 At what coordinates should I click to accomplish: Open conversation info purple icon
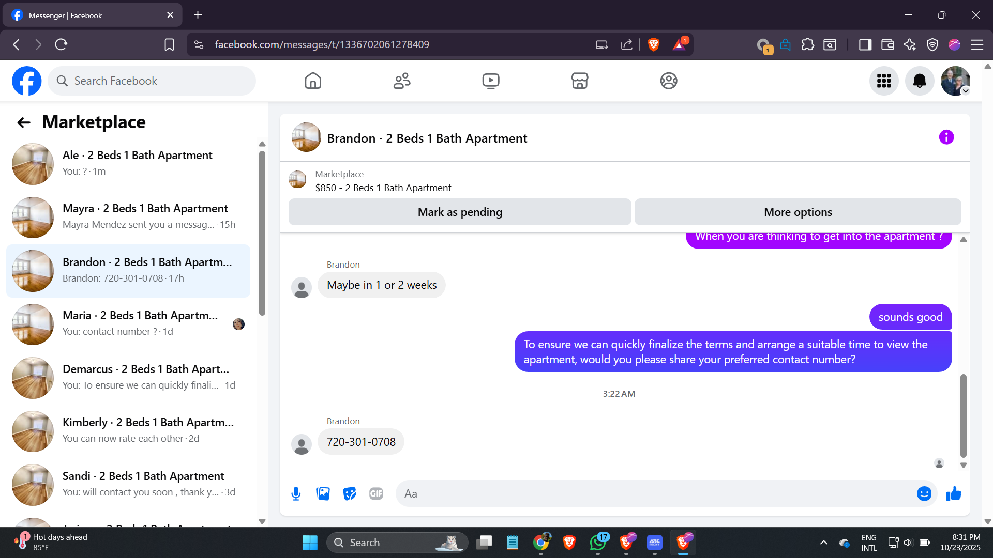click(946, 137)
